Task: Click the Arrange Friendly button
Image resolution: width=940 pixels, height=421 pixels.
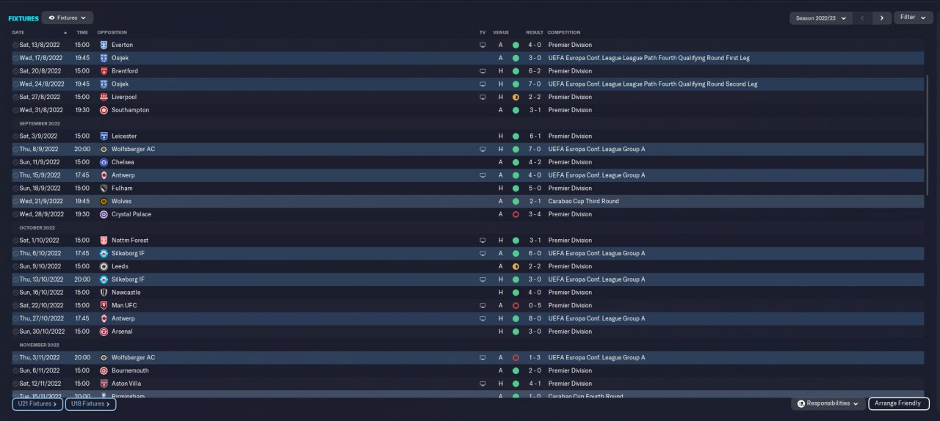Action: point(899,403)
